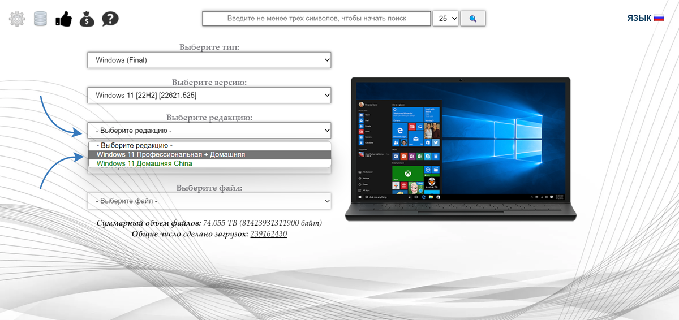679x320 pixels.
Task: Select Windows 11 Домашняя China option
Action: tap(209, 163)
